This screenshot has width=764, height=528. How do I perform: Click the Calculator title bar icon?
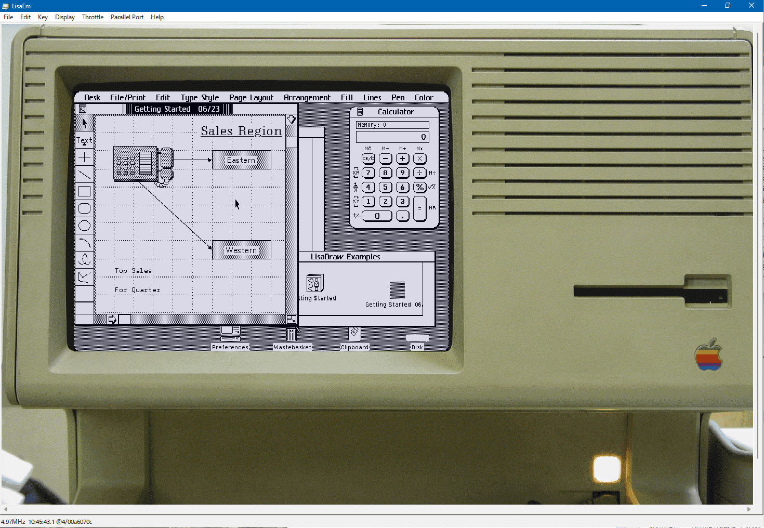360,112
